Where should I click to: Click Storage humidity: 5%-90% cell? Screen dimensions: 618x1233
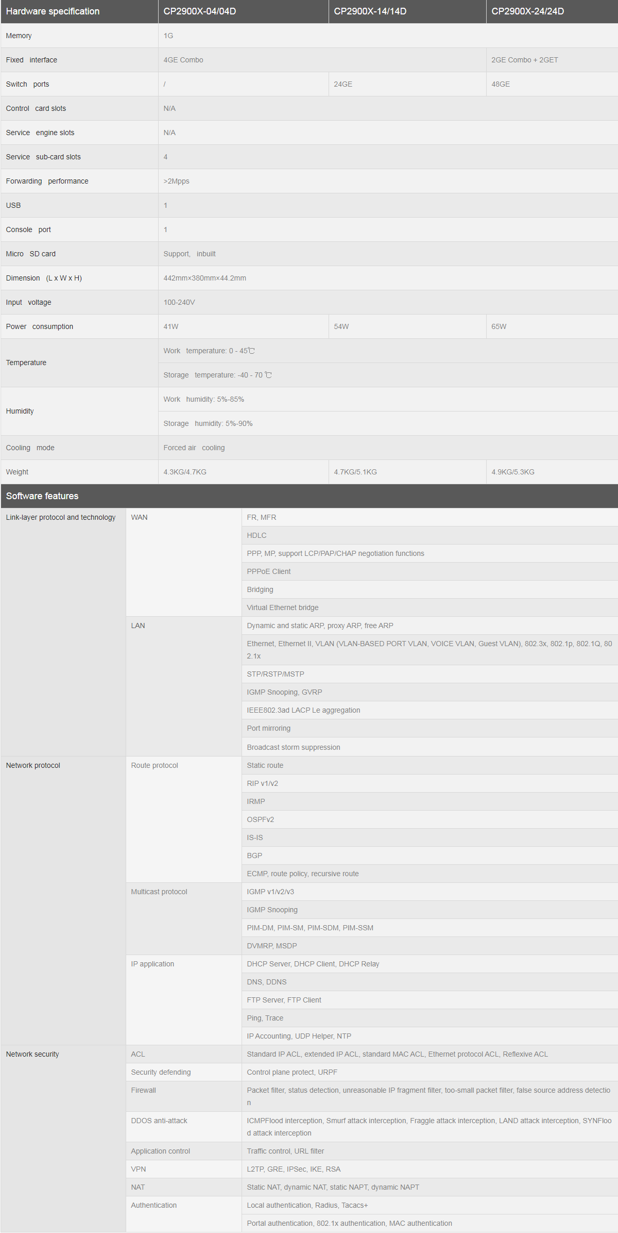pyautogui.click(x=388, y=423)
